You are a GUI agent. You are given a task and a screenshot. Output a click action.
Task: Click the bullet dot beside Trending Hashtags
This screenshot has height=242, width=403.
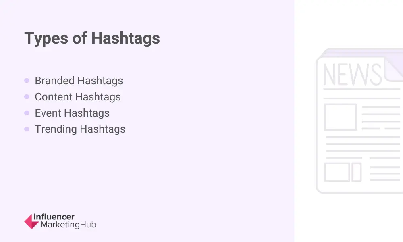(x=27, y=129)
